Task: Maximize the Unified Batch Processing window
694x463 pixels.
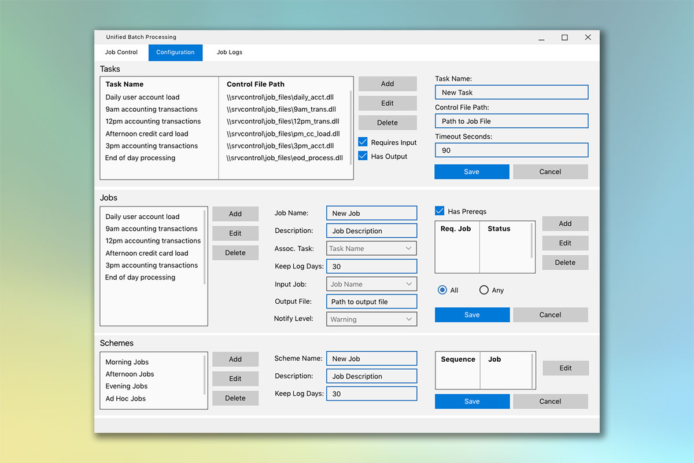Action: click(x=564, y=38)
